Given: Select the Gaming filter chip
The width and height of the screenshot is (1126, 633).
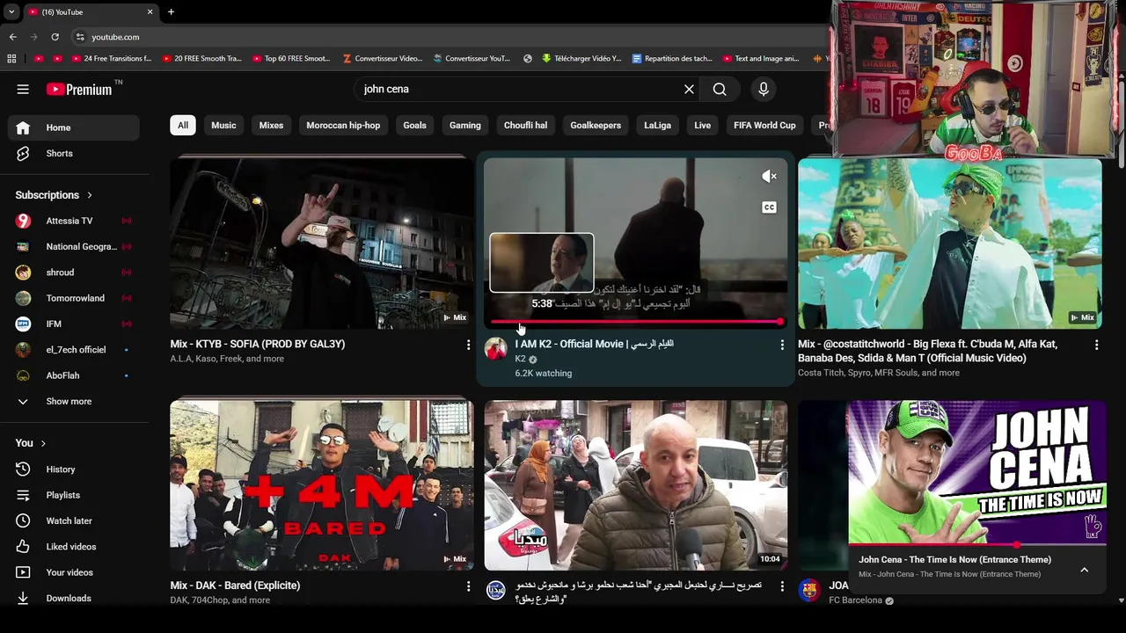Looking at the screenshot, I should [465, 126].
